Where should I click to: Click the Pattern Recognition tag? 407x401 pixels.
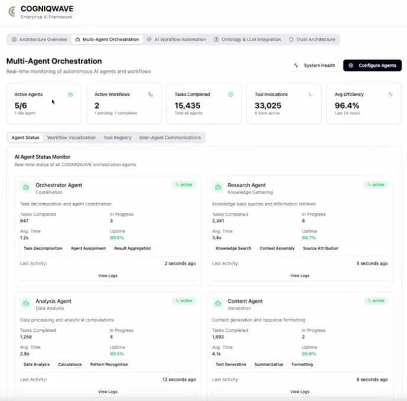109,364
